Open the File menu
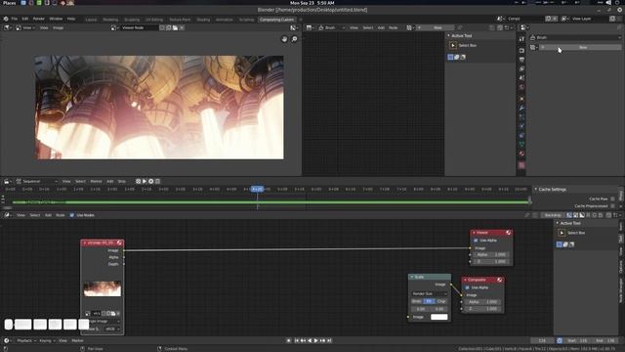 click(15, 19)
